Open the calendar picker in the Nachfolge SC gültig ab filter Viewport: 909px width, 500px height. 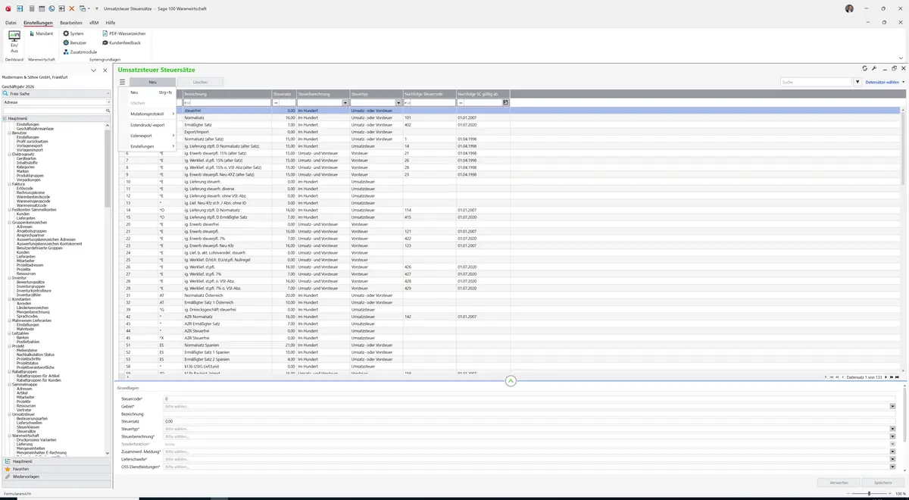tap(506, 102)
